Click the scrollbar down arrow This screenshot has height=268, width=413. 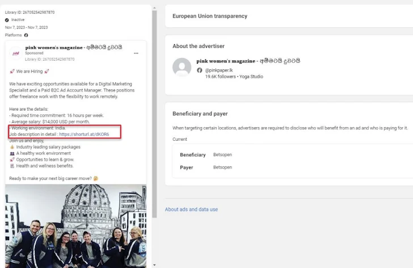pyautogui.click(x=154, y=264)
